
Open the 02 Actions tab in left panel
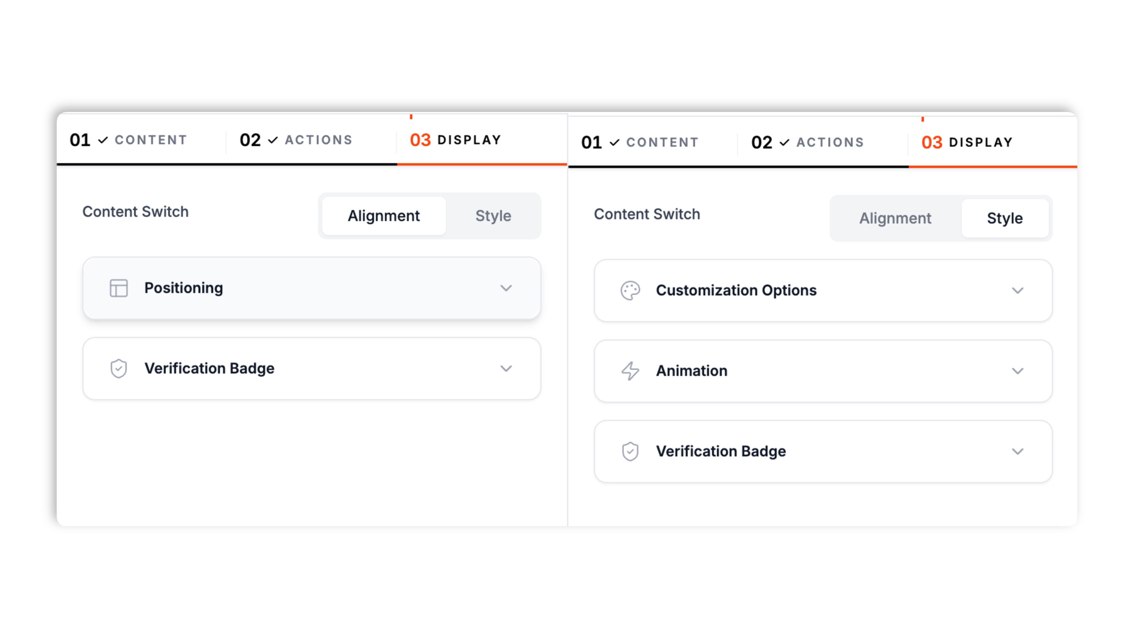(311, 140)
